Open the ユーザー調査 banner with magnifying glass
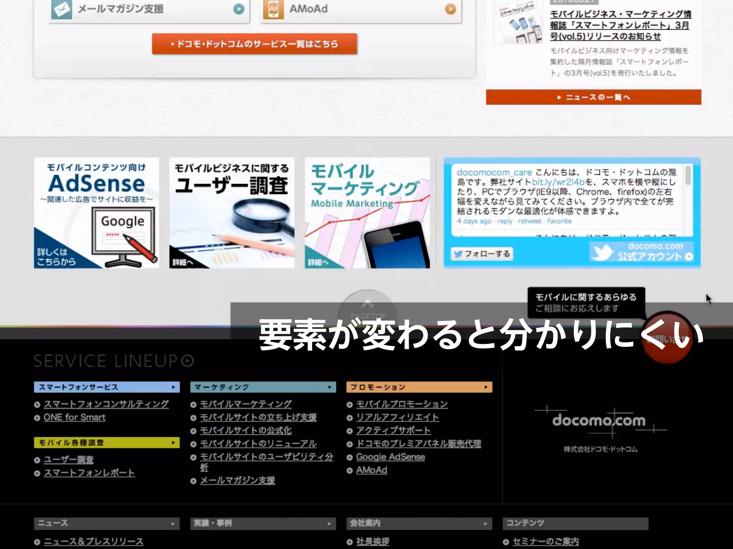 coord(232,213)
